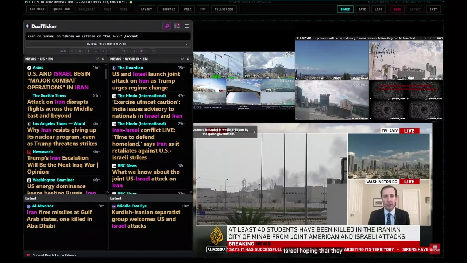Select the Tel Aviv, Israel webcam feed
The width and height of the screenshot is (467, 263).
coord(332,100)
